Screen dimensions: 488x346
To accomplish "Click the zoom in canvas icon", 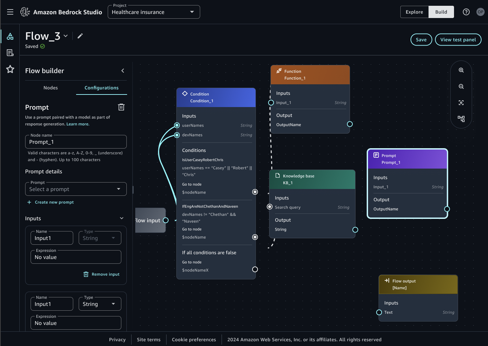I will 461,70.
